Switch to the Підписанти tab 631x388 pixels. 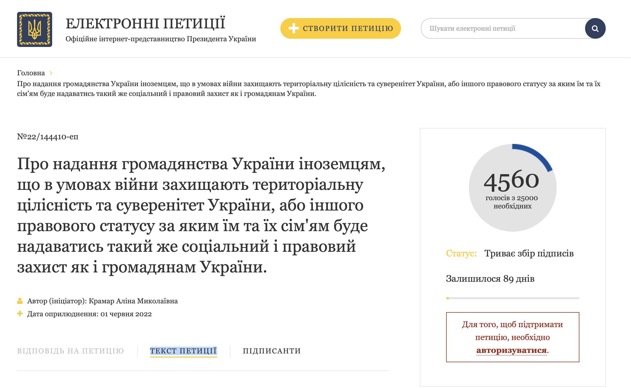pyautogui.click(x=272, y=351)
